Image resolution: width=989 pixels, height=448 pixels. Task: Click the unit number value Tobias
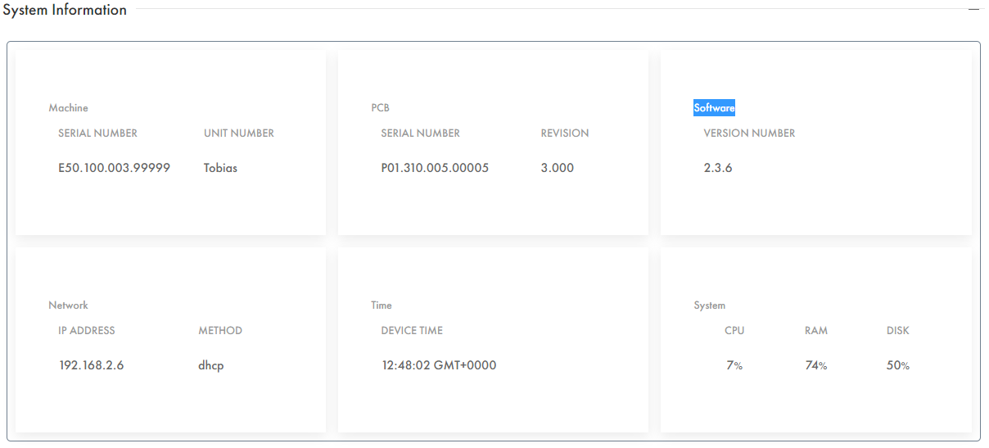(220, 168)
